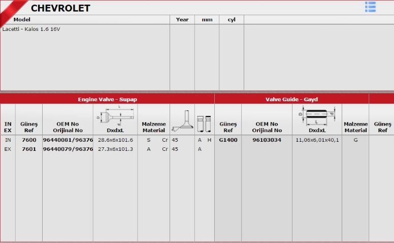
Task: Click the valve Güneş Ref column header
Action: tap(29, 127)
